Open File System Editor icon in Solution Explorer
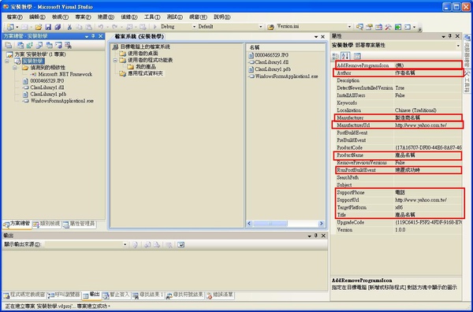 click(x=20, y=46)
